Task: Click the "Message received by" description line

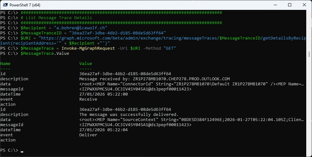Action: [x=155, y=79]
